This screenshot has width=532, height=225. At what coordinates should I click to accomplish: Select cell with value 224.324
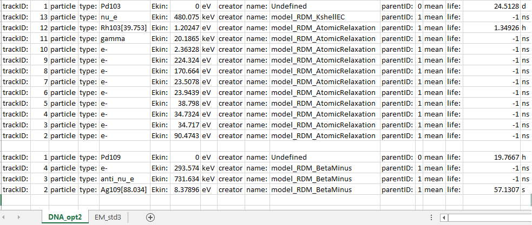point(185,60)
